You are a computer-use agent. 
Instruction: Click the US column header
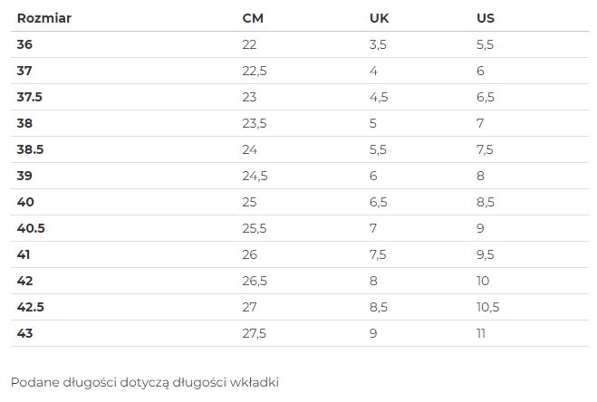486,18
